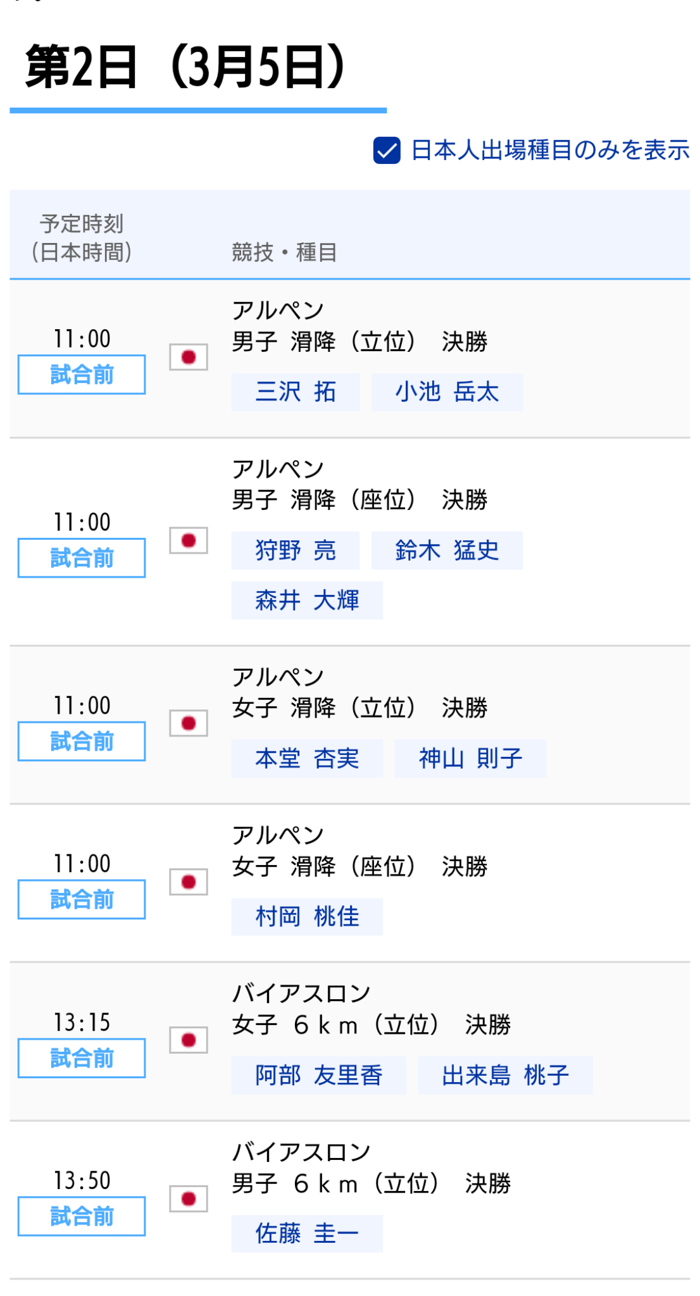Image resolution: width=700 pixels, height=1296 pixels.
Task: Select 佐藤 圭一 in men's biathlon row
Action: point(306,1231)
